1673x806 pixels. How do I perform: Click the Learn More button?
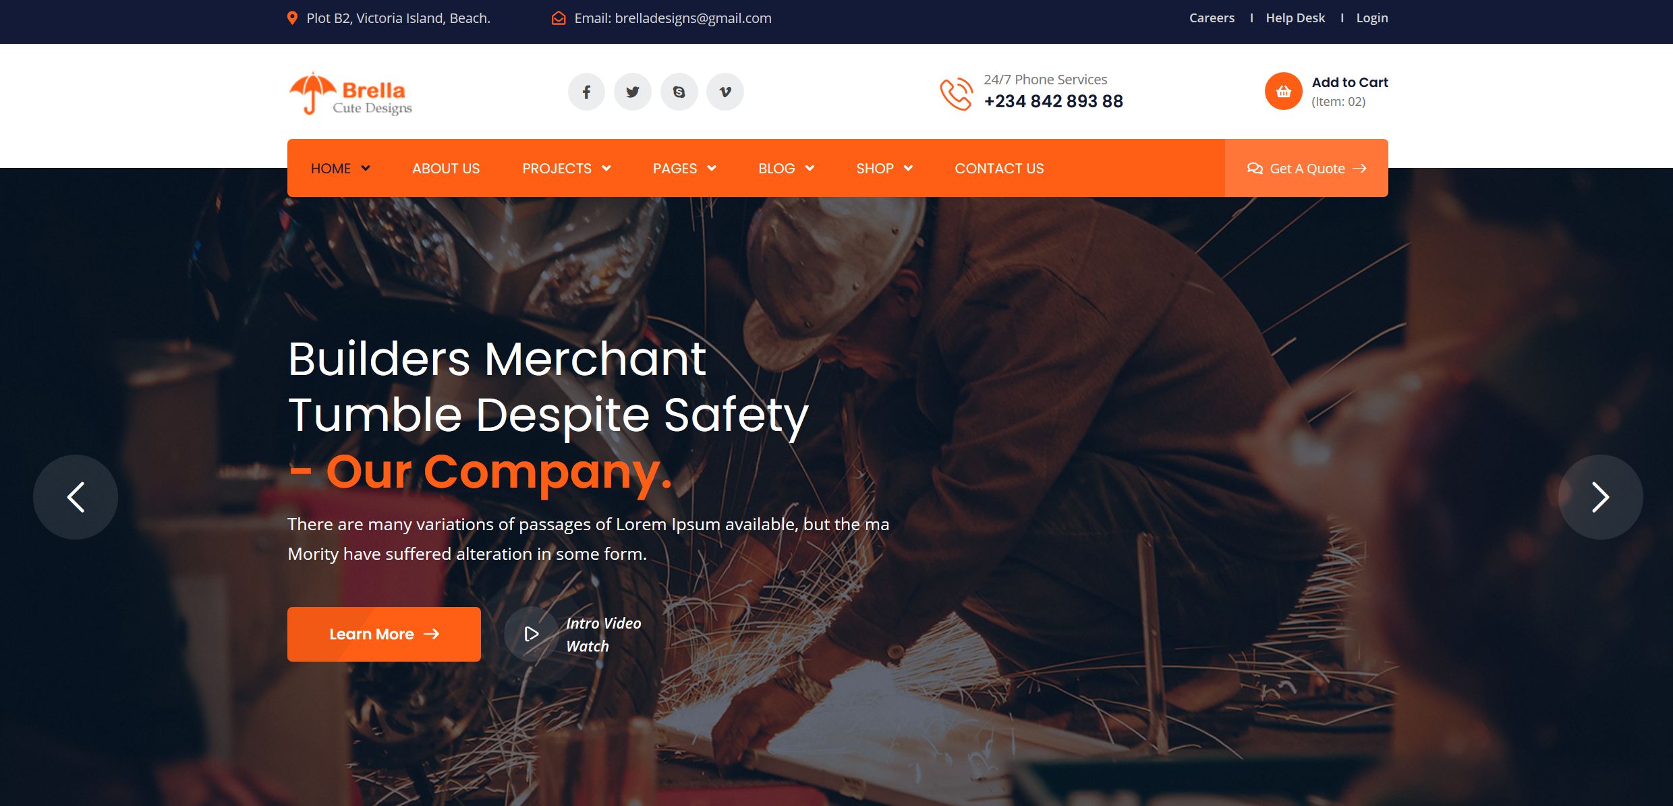point(384,634)
